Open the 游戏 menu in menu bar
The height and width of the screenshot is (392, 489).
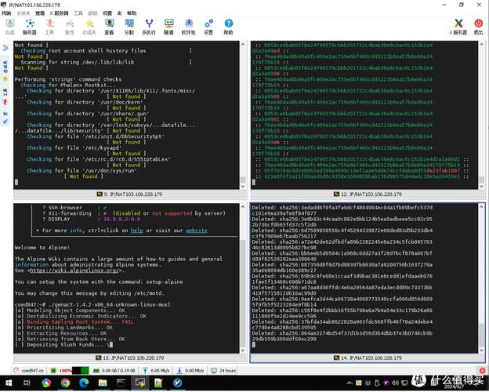tap(92, 13)
